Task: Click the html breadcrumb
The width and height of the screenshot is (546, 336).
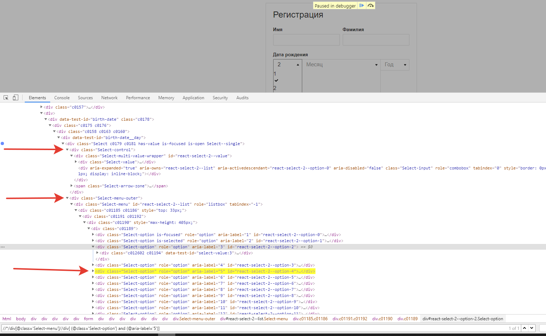Action: pyautogui.click(x=7, y=319)
